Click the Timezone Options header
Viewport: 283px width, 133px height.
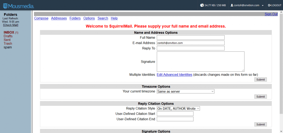click(156, 87)
